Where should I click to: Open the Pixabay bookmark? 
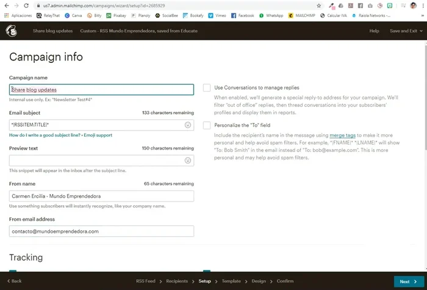click(x=117, y=15)
